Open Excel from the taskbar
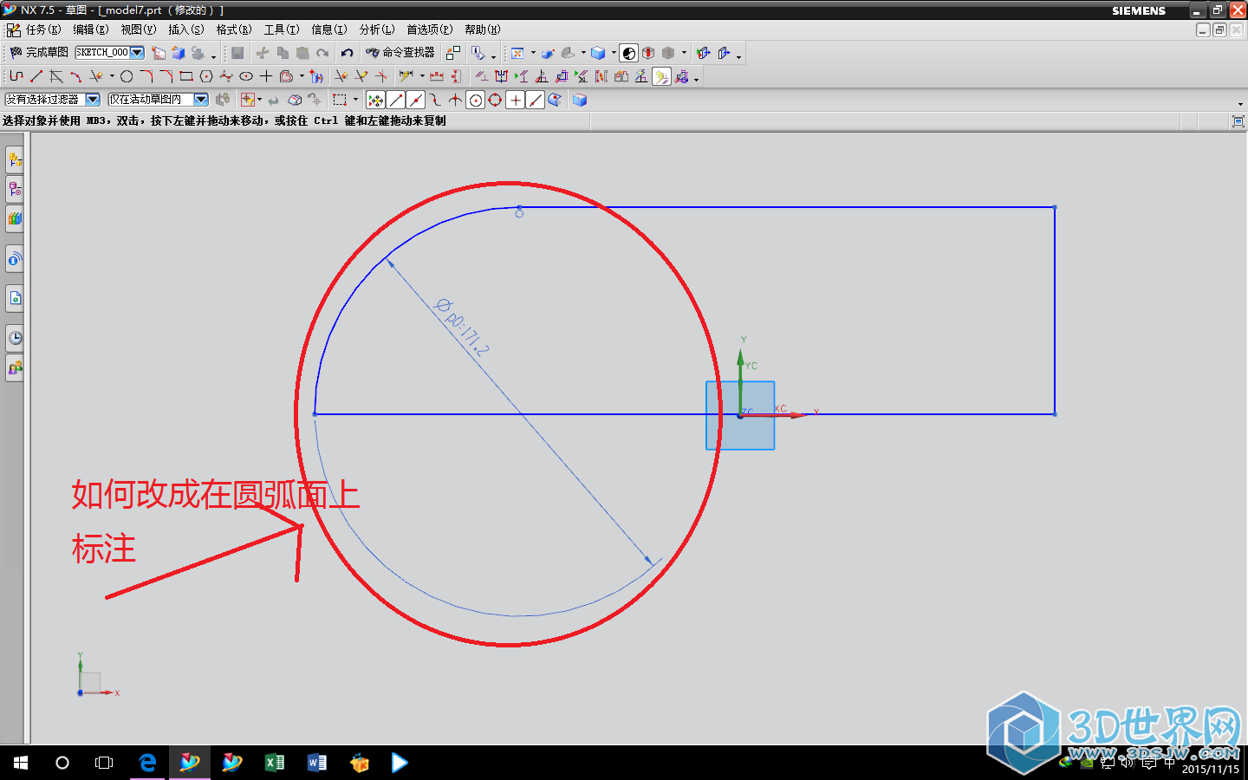 coord(274,763)
